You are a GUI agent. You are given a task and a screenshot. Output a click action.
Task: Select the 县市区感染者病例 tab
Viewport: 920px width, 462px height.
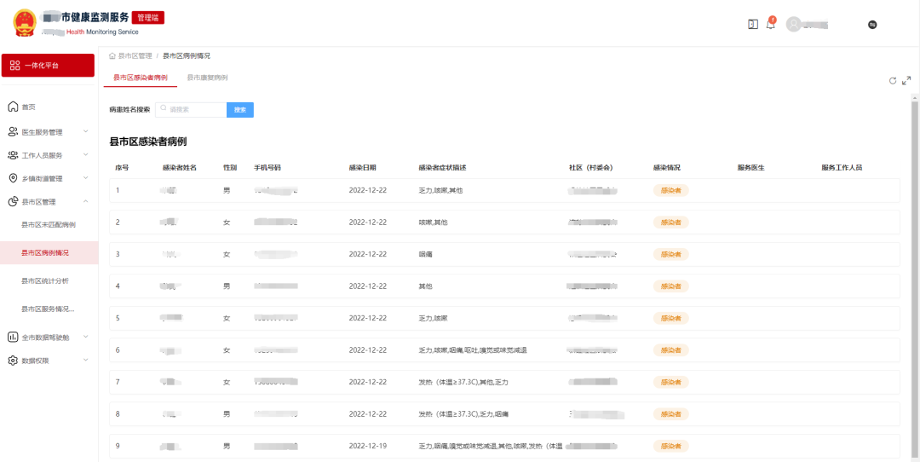(140, 78)
